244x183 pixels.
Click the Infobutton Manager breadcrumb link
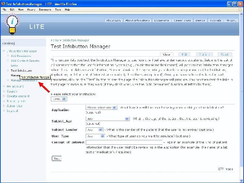[76, 40]
